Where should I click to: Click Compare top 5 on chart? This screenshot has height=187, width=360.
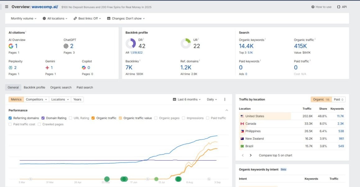pyautogui.click(x=275, y=155)
